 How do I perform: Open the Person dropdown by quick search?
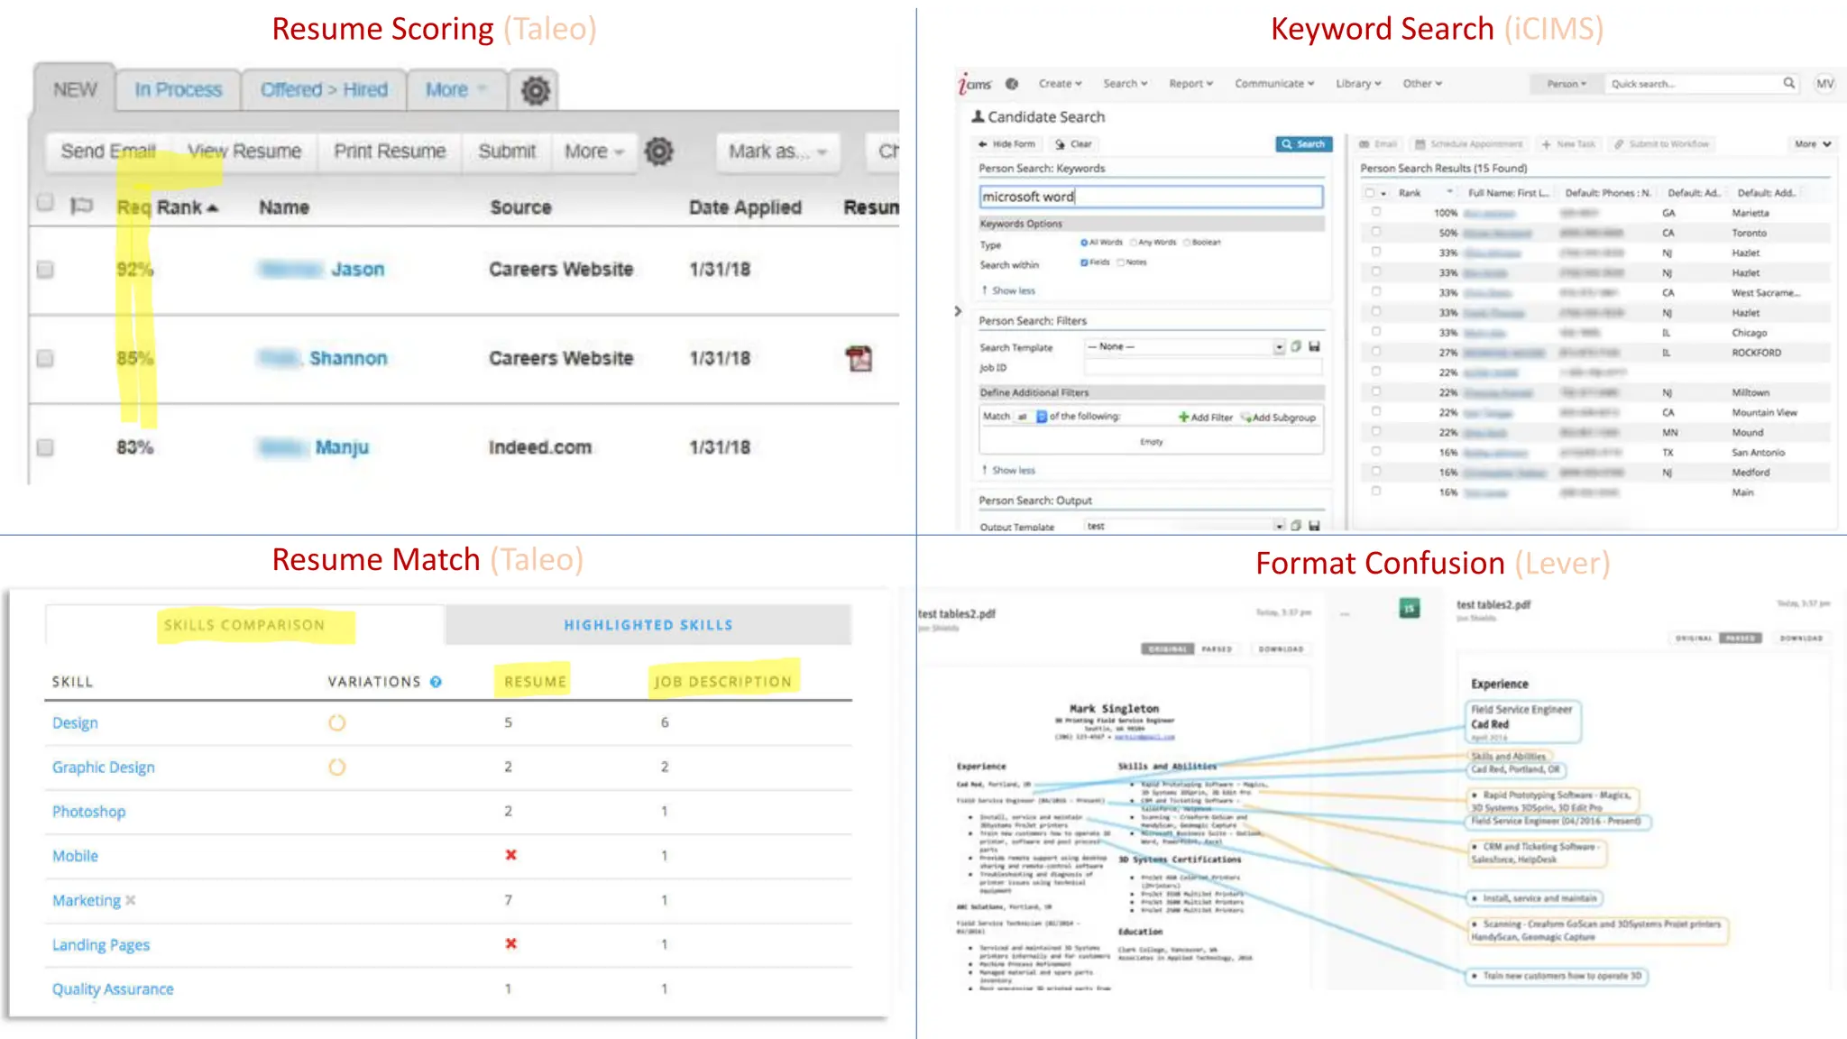(1567, 84)
